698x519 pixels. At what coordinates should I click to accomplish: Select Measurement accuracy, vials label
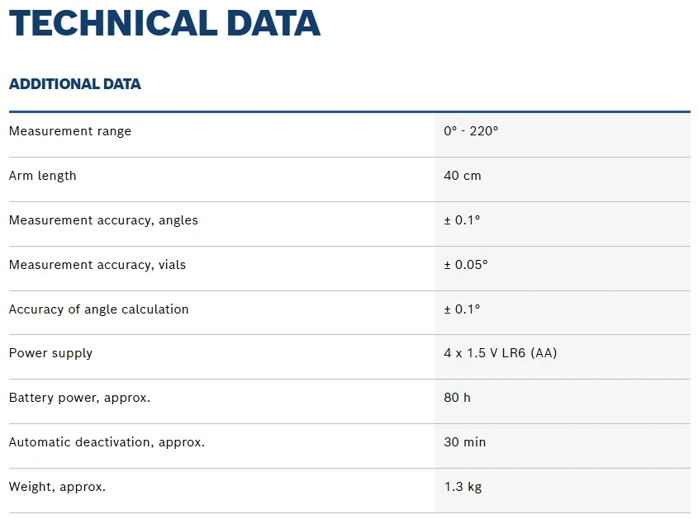tap(97, 265)
